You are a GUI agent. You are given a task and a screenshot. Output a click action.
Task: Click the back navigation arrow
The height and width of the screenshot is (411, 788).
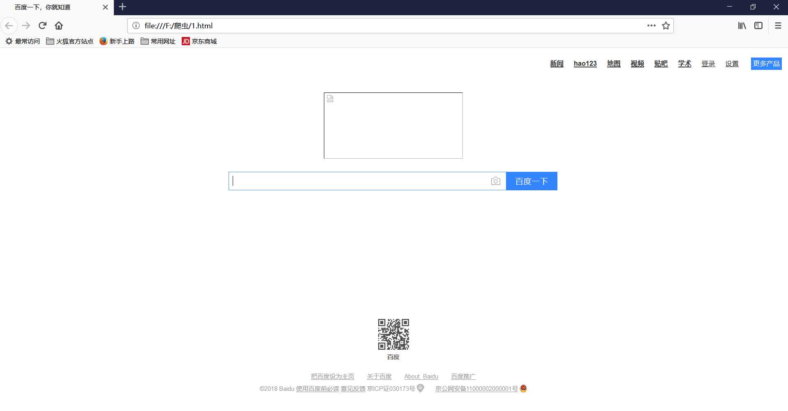click(x=9, y=25)
